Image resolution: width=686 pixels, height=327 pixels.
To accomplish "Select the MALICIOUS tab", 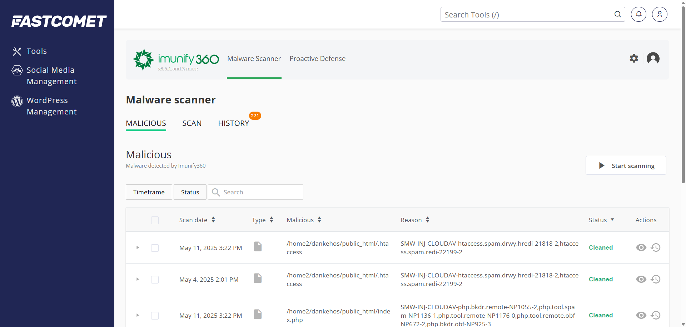I will coord(146,123).
